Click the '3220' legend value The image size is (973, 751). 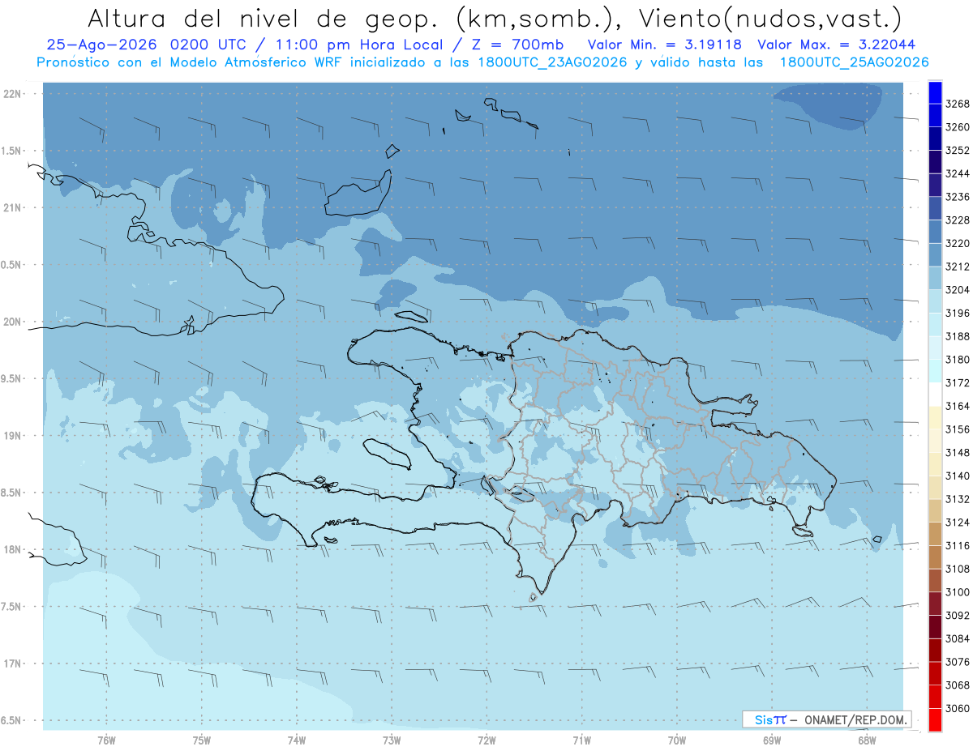[957, 243]
